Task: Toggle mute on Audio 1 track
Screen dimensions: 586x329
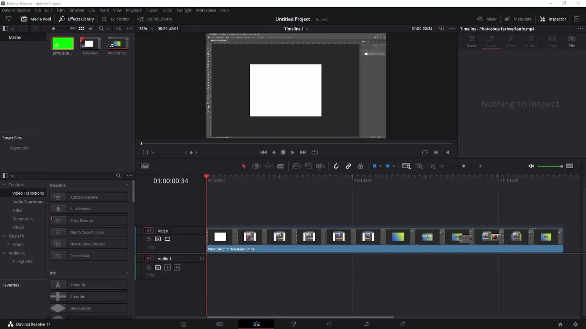Action: pos(176,267)
